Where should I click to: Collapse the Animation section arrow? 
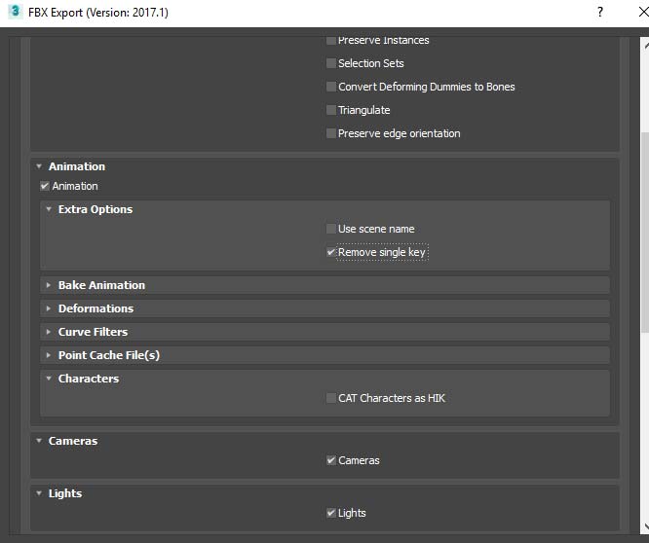(x=39, y=166)
